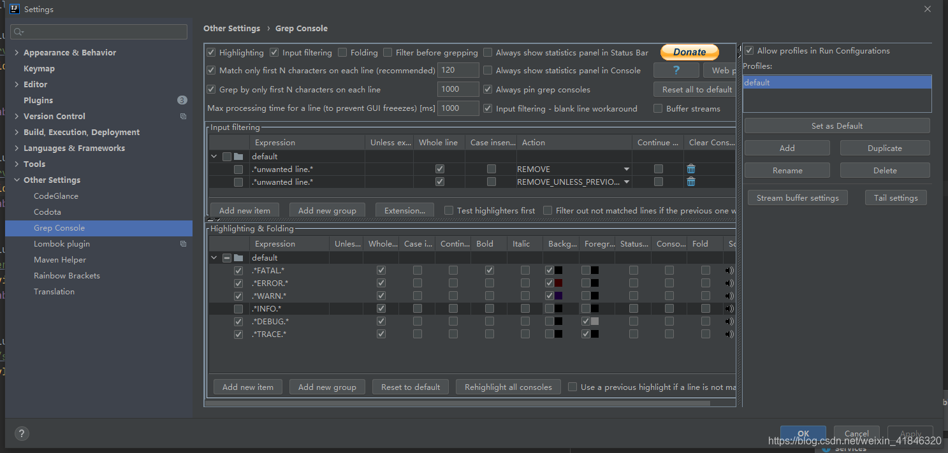Disable the Highlighting checkbox
This screenshot has width=948, height=453.
coord(212,52)
